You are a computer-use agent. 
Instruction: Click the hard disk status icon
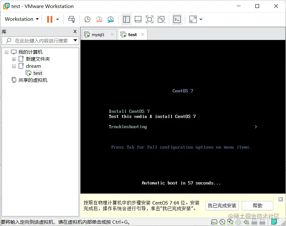coord(214,222)
